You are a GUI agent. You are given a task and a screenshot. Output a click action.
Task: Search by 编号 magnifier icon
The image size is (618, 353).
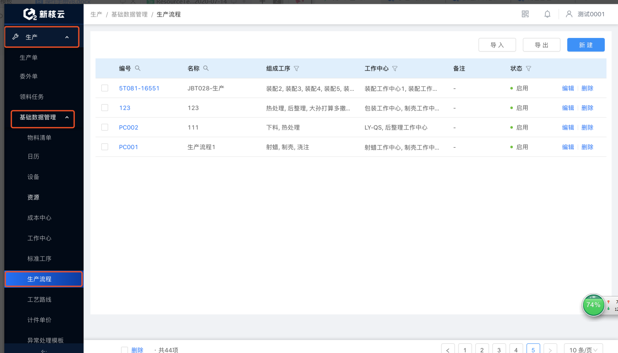(138, 68)
